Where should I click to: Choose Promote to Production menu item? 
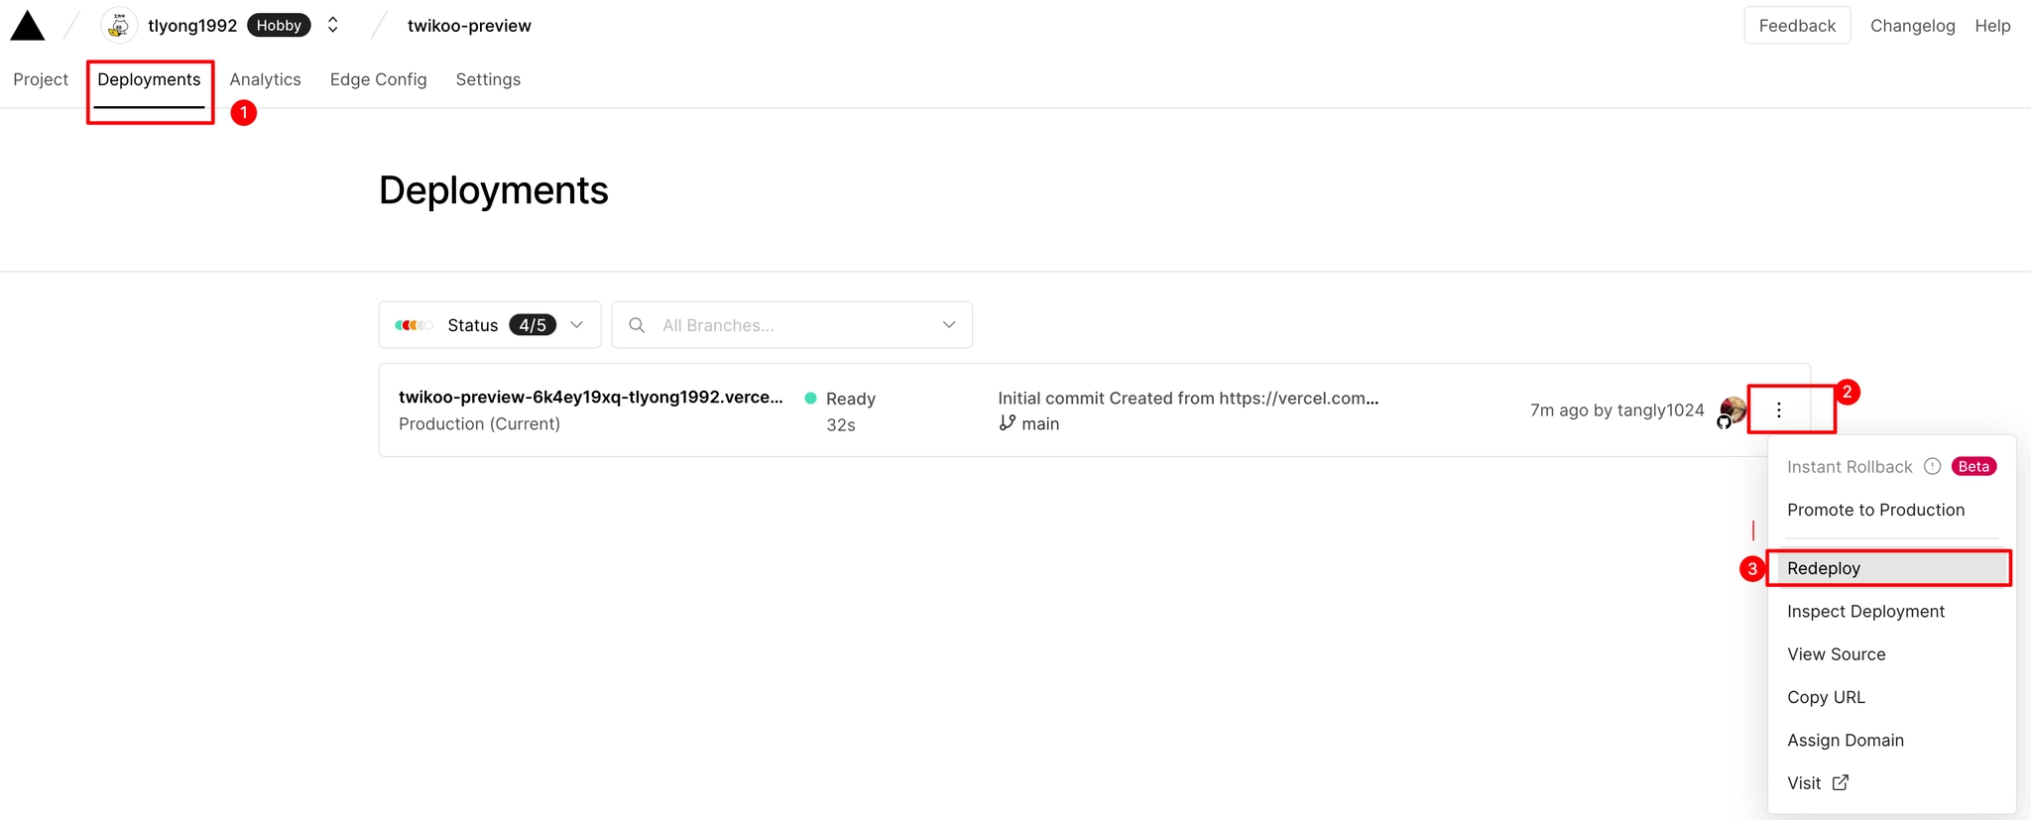pos(1875,510)
